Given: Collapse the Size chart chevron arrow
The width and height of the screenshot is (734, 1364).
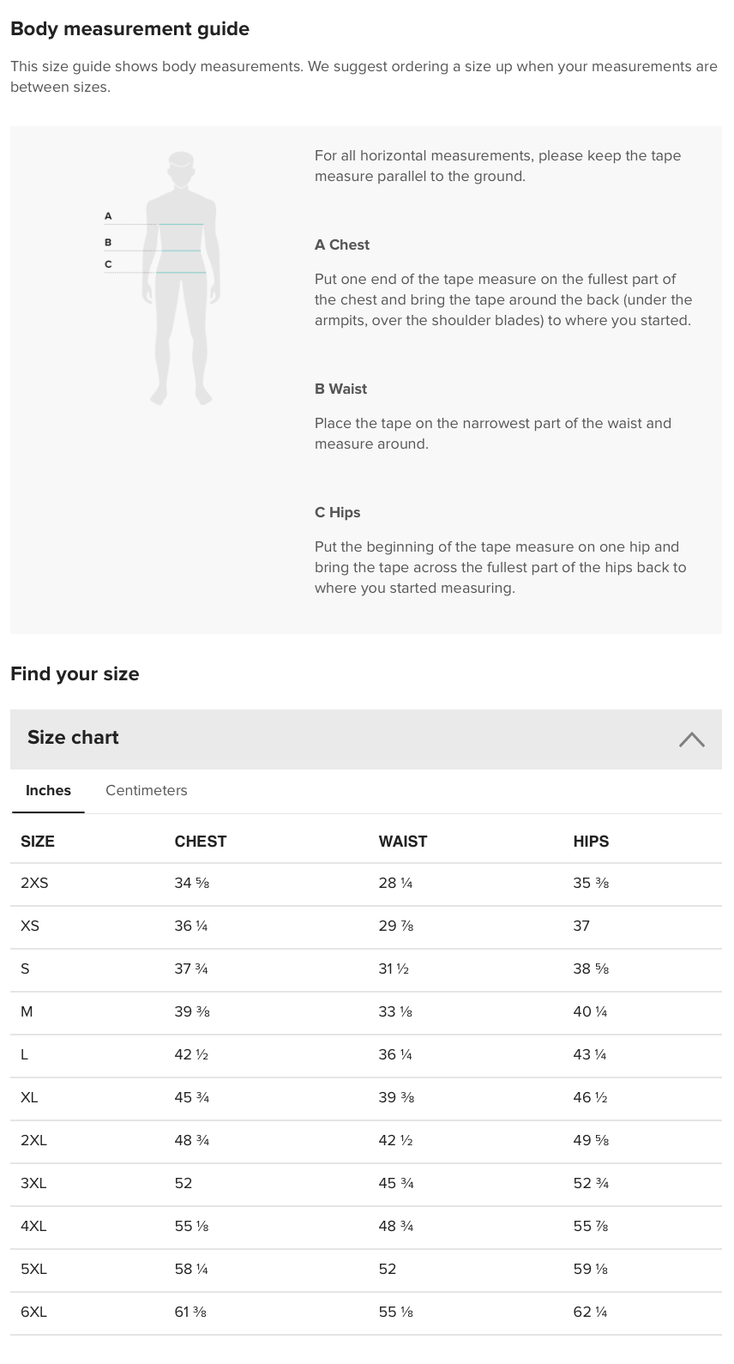Looking at the screenshot, I should pyautogui.click(x=691, y=739).
